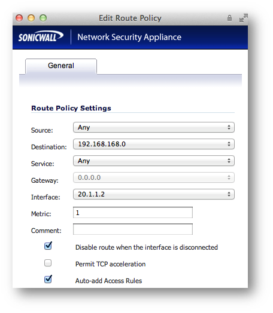Open the Source dropdown
This screenshot has width=273, height=313.
click(154, 127)
